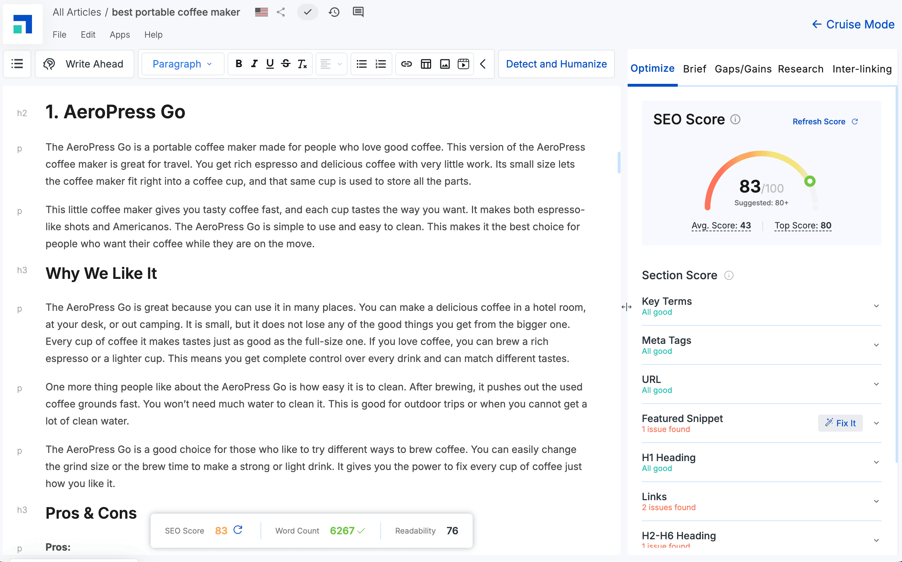Click Top Score: 80 text
The image size is (902, 562).
coord(803,226)
